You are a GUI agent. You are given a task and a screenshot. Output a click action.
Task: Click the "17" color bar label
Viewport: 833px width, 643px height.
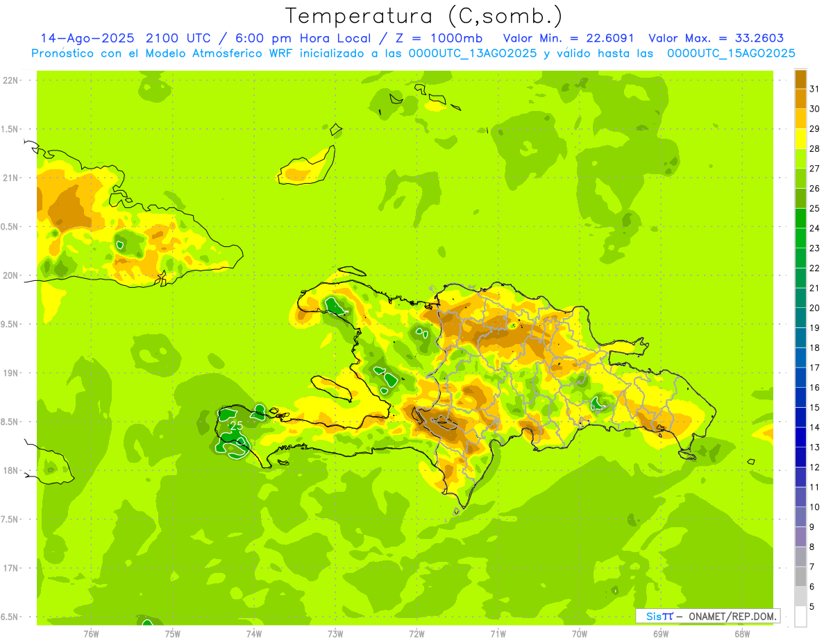pyautogui.click(x=815, y=368)
